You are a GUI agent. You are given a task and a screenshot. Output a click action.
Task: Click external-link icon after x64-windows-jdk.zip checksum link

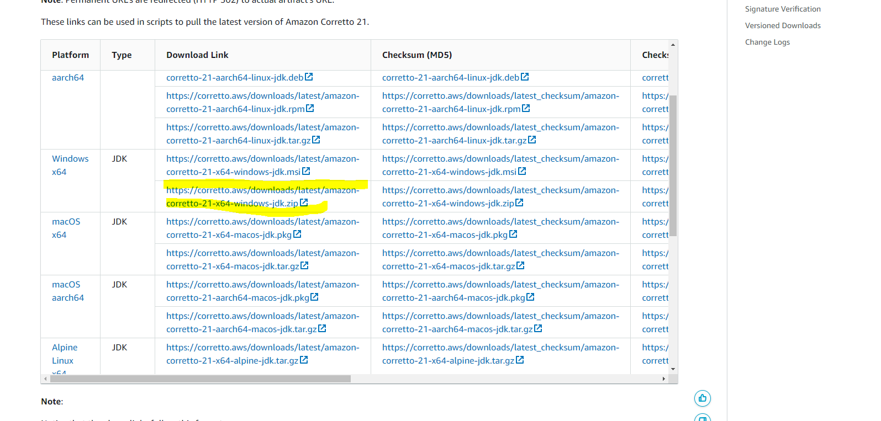pyautogui.click(x=519, y=202)
